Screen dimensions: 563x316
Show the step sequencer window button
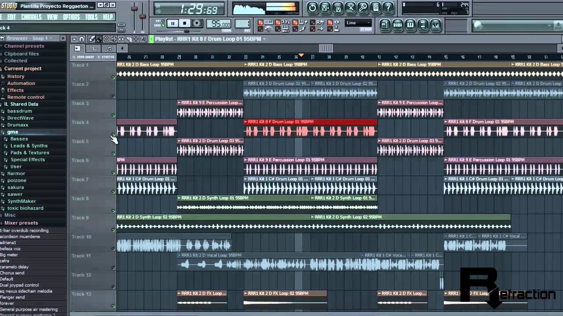click(x=398, y=25)
